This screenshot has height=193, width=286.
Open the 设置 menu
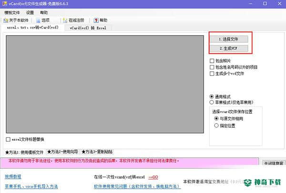(30, 12)
